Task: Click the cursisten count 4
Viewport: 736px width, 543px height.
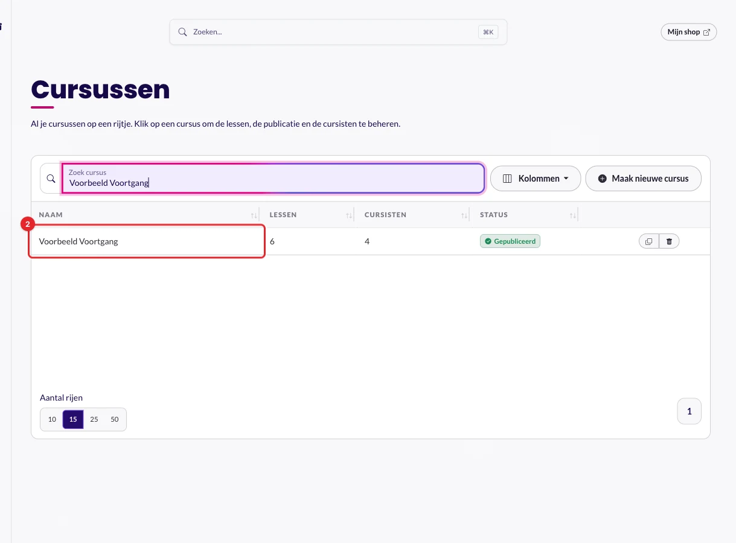Action: (367, 241)
